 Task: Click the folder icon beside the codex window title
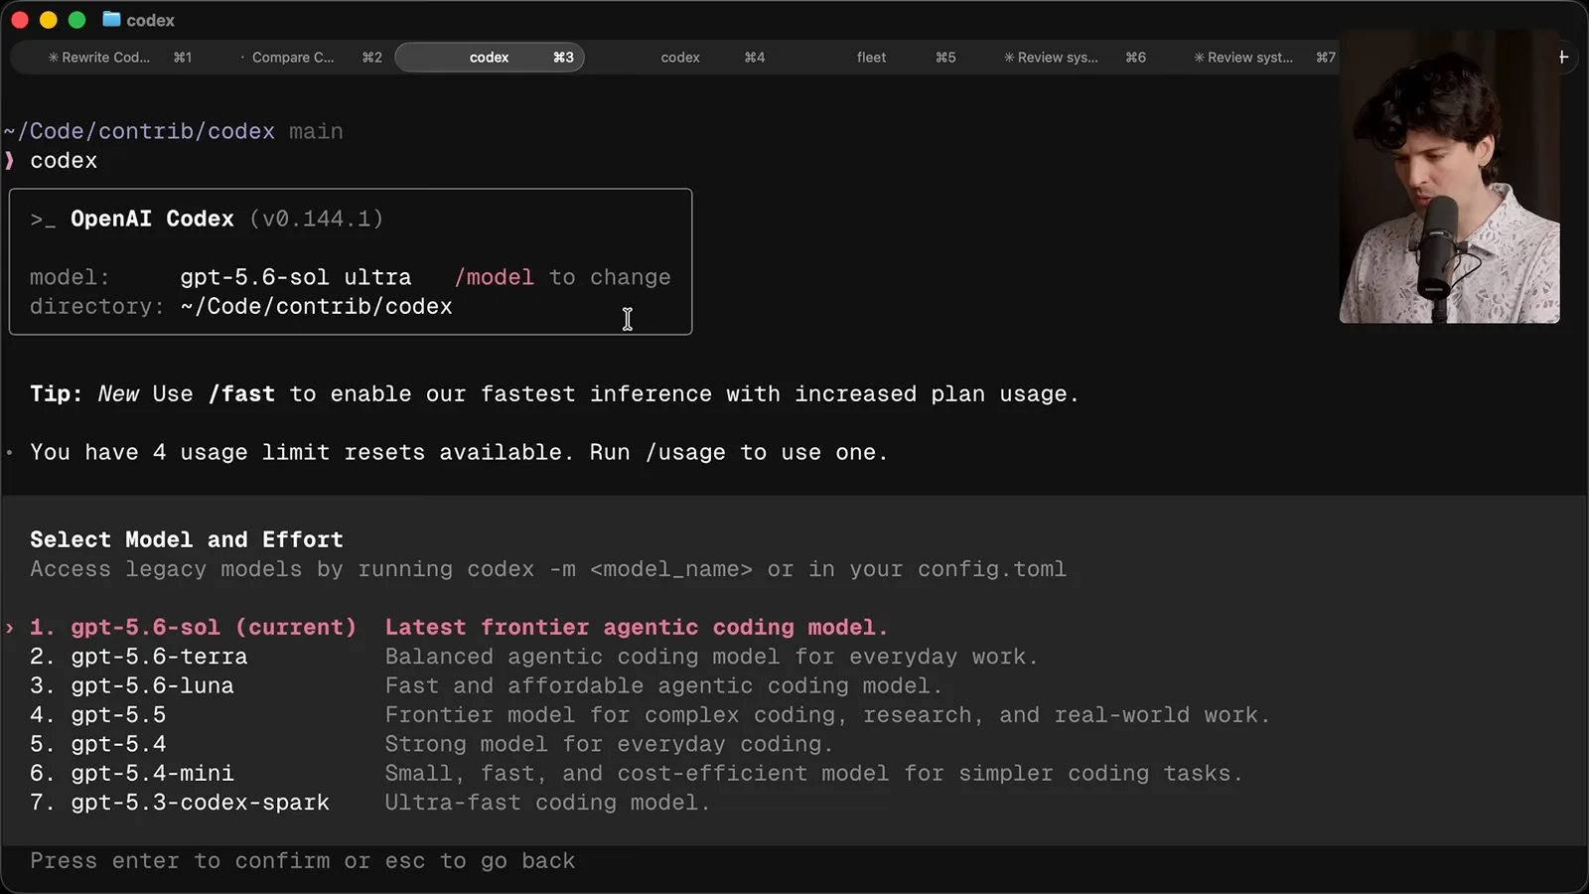point(111,20)
